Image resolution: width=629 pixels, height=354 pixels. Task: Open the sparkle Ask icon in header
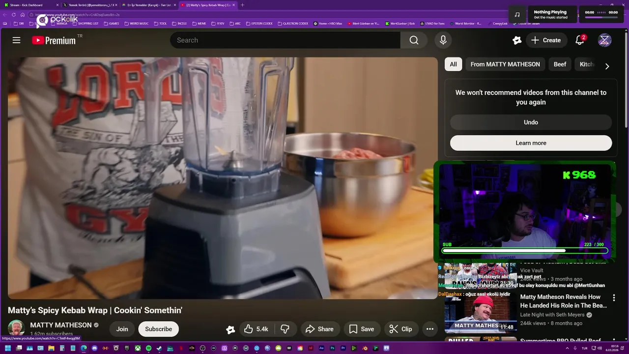tap(517, 40)
